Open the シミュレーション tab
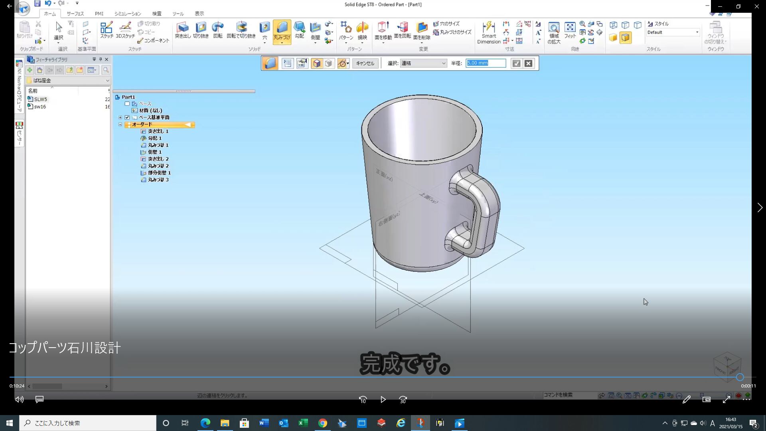Screen dimensions: 766x431 (x=128, y=14)
